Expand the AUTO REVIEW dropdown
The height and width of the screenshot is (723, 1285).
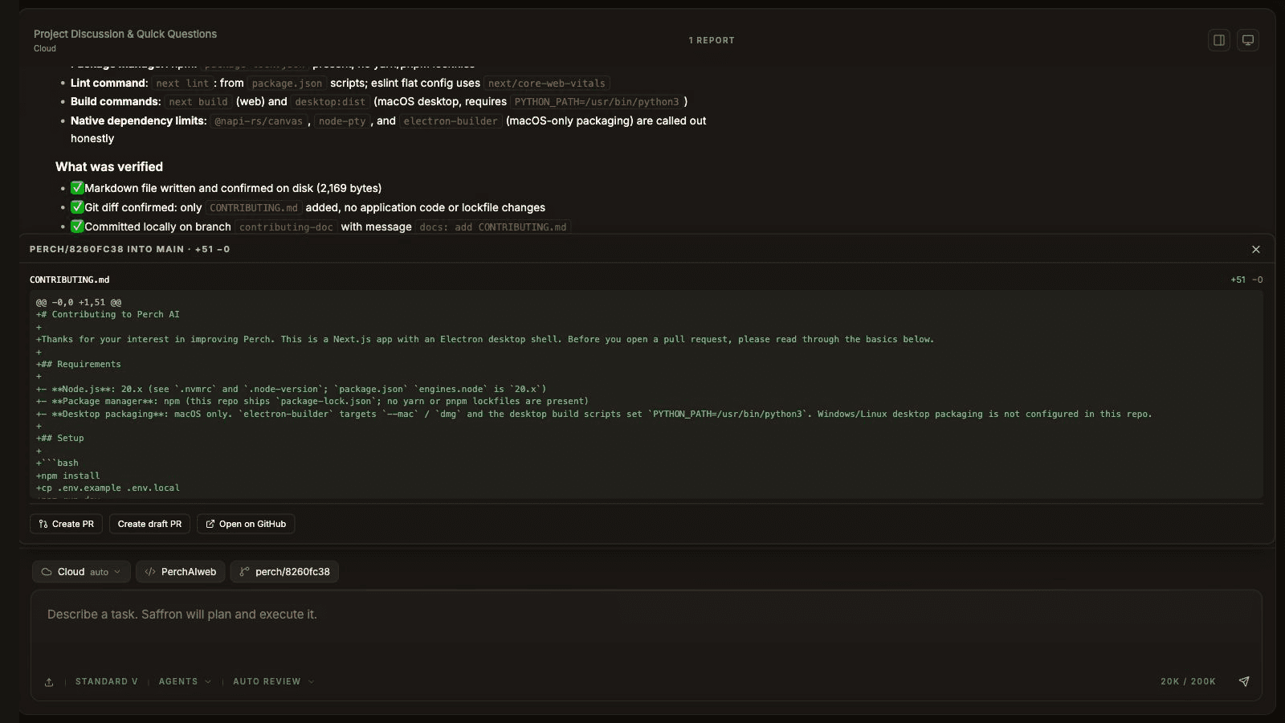click(273, 681)
